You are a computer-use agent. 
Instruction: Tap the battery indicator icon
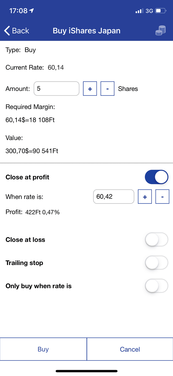pyautogui.click(x=160, y=10)
